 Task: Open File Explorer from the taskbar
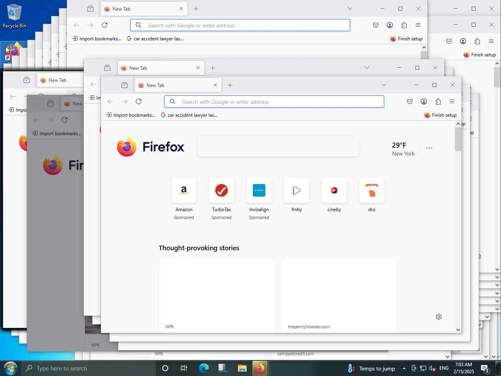point(242,368)
